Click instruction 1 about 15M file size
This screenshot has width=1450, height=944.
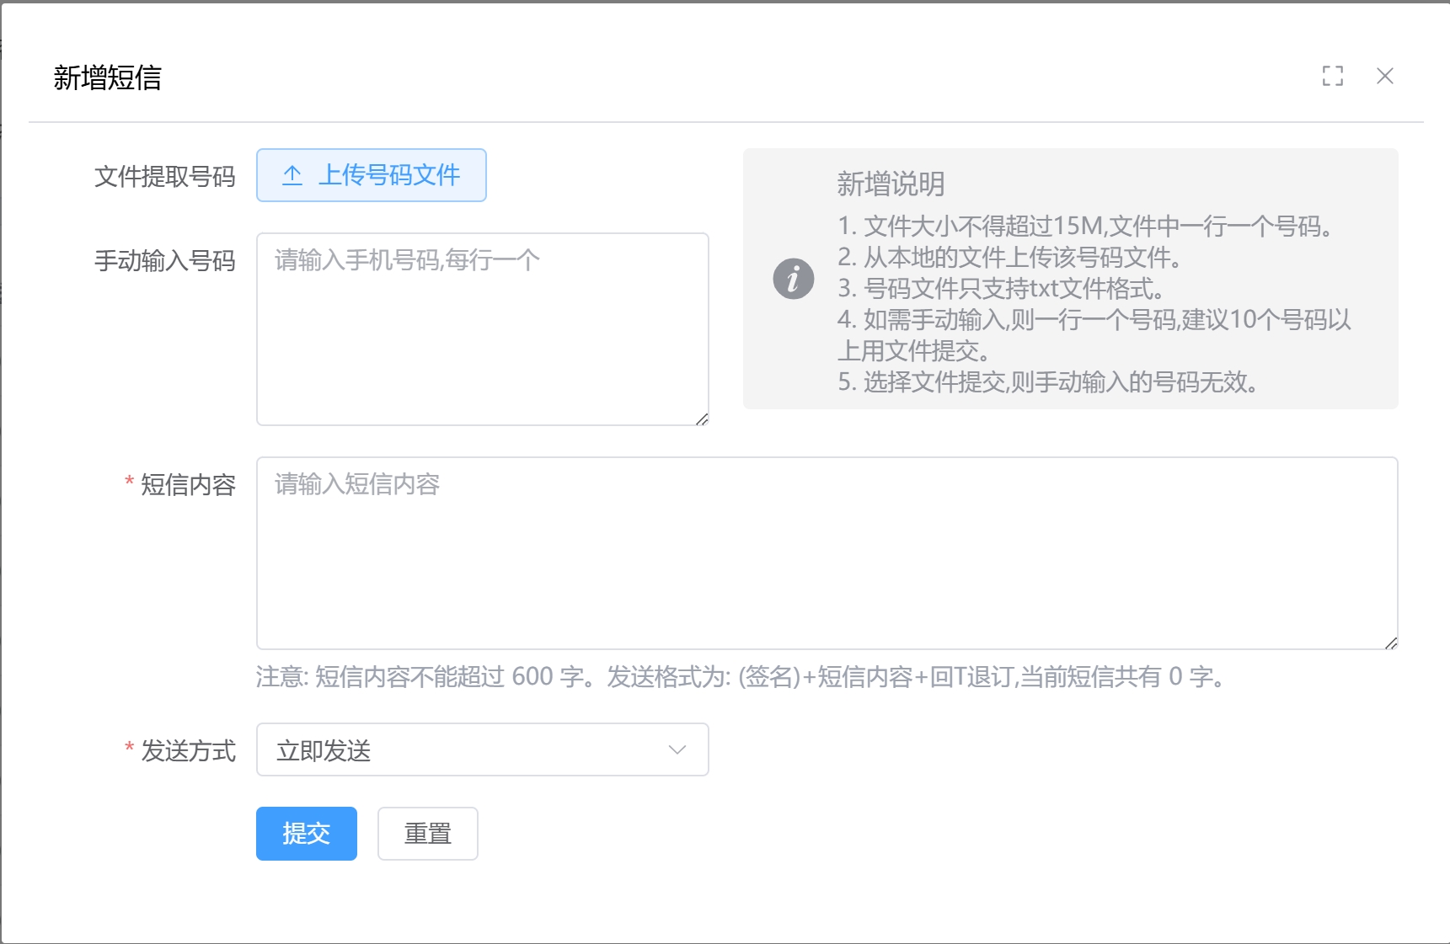[x=1085, y=226]
